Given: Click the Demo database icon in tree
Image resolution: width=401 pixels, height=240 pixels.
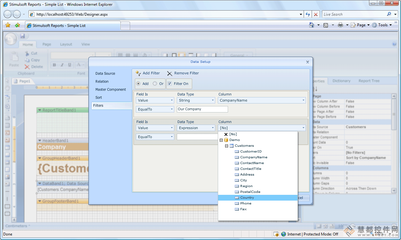Looking at the screenshot, I should tap(226, 140).
